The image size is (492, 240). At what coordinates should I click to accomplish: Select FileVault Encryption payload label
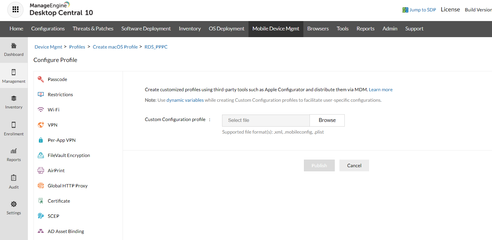(x=69, y=155)
